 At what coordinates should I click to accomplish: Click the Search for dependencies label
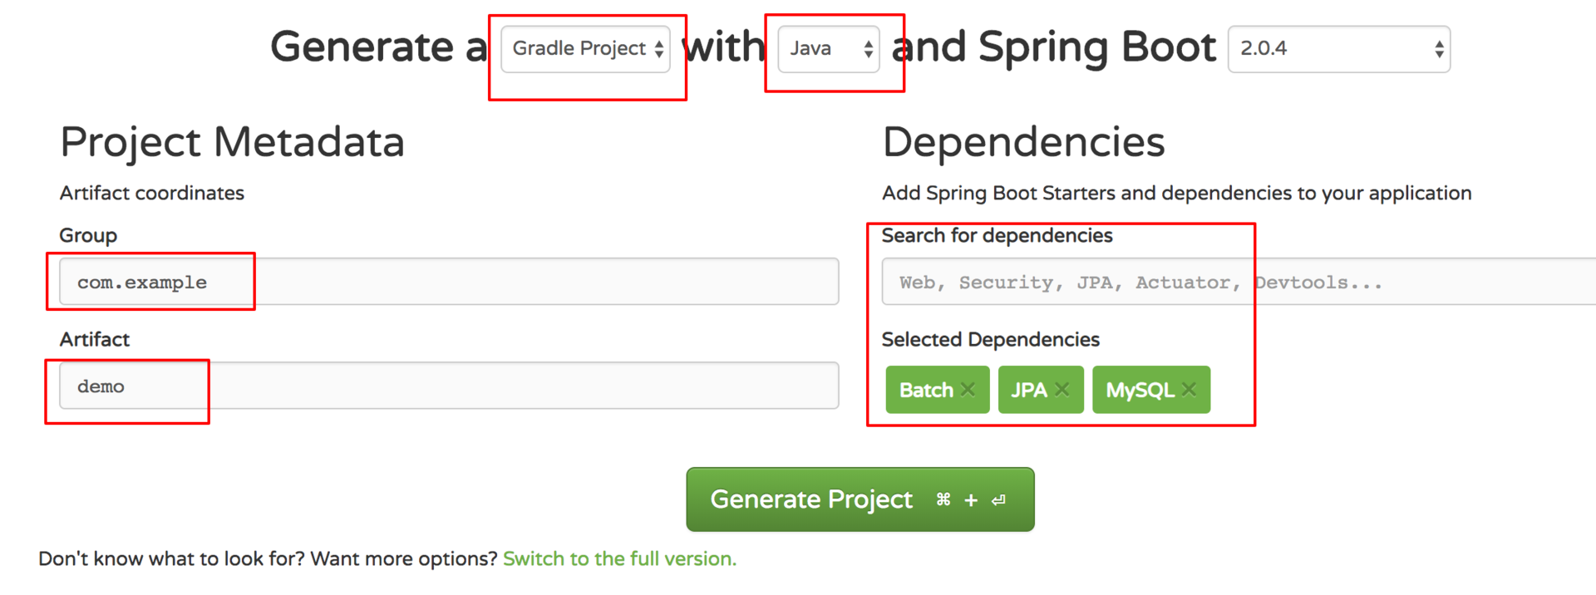997,235
